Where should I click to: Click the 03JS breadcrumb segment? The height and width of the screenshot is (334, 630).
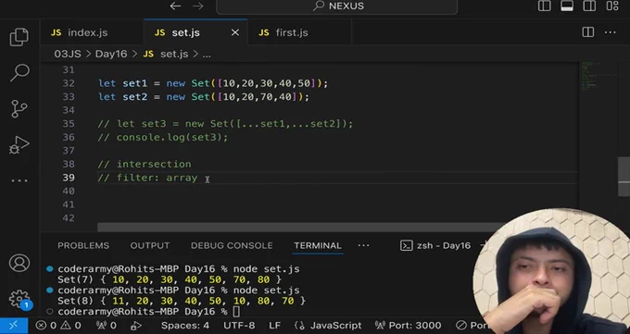(68, 54)
